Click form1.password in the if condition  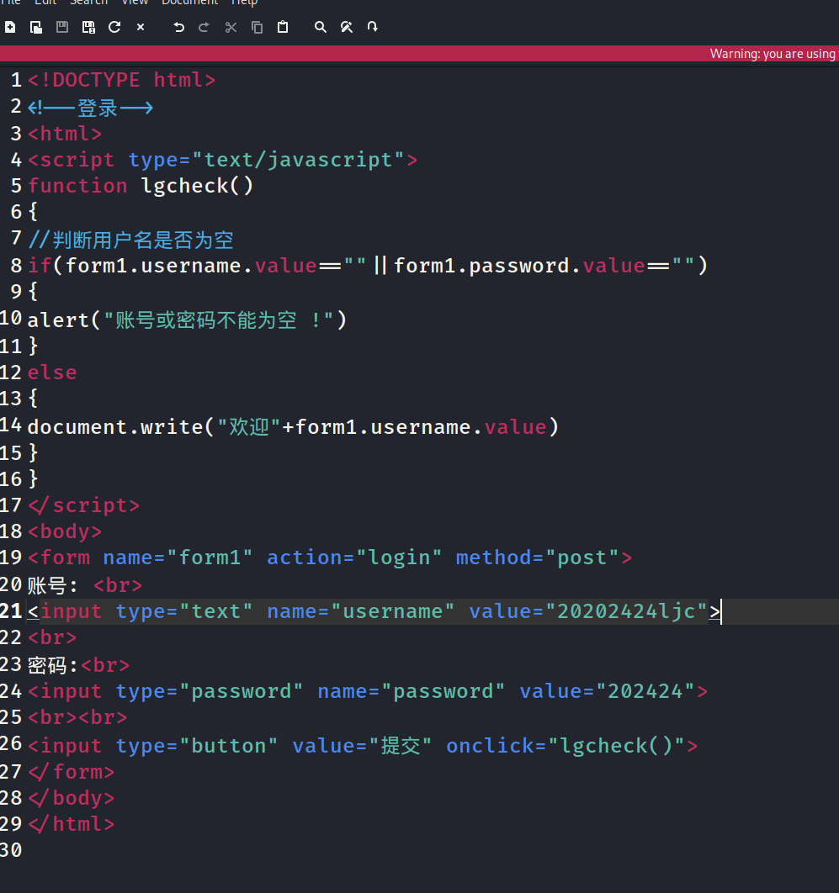click(481, 266)
